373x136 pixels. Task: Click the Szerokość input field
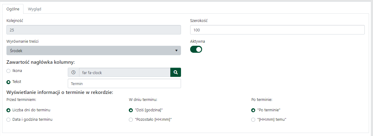(277, 30)
